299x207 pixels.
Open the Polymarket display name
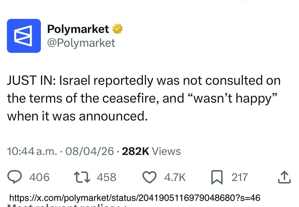[78, 29]
